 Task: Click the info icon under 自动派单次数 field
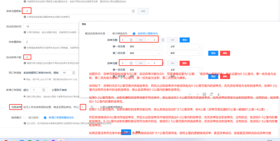coord(25,63)
